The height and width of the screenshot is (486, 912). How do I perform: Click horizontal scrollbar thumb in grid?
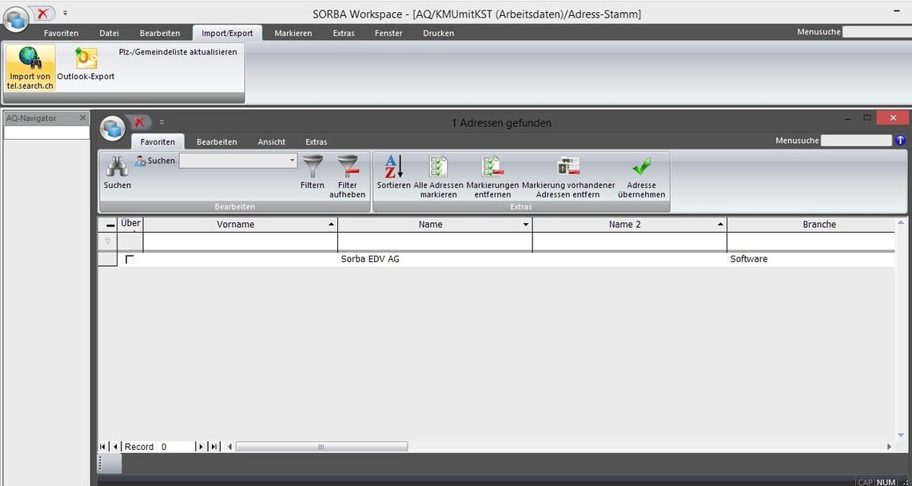(x=321, y=447)
